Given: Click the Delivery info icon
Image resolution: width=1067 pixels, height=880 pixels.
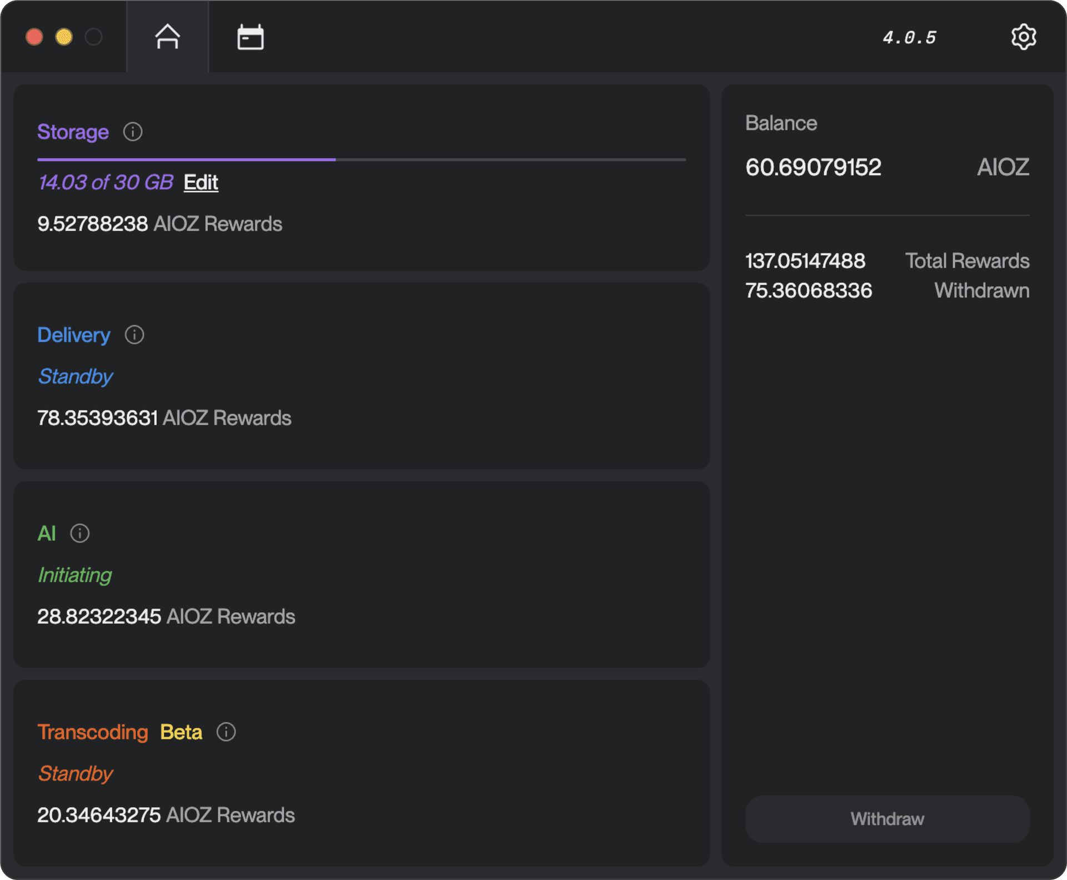Looking at the screenshot, I should 134,335.
